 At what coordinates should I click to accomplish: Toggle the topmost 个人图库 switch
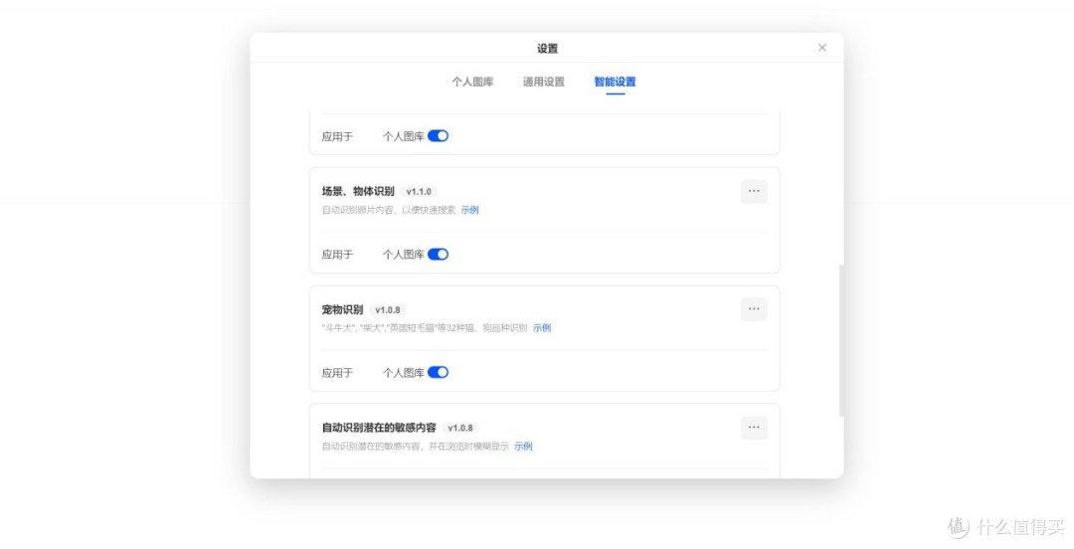[438, 136]
